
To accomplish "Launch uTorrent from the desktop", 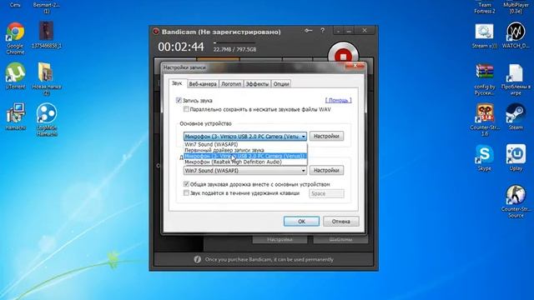I will [15, 76].
